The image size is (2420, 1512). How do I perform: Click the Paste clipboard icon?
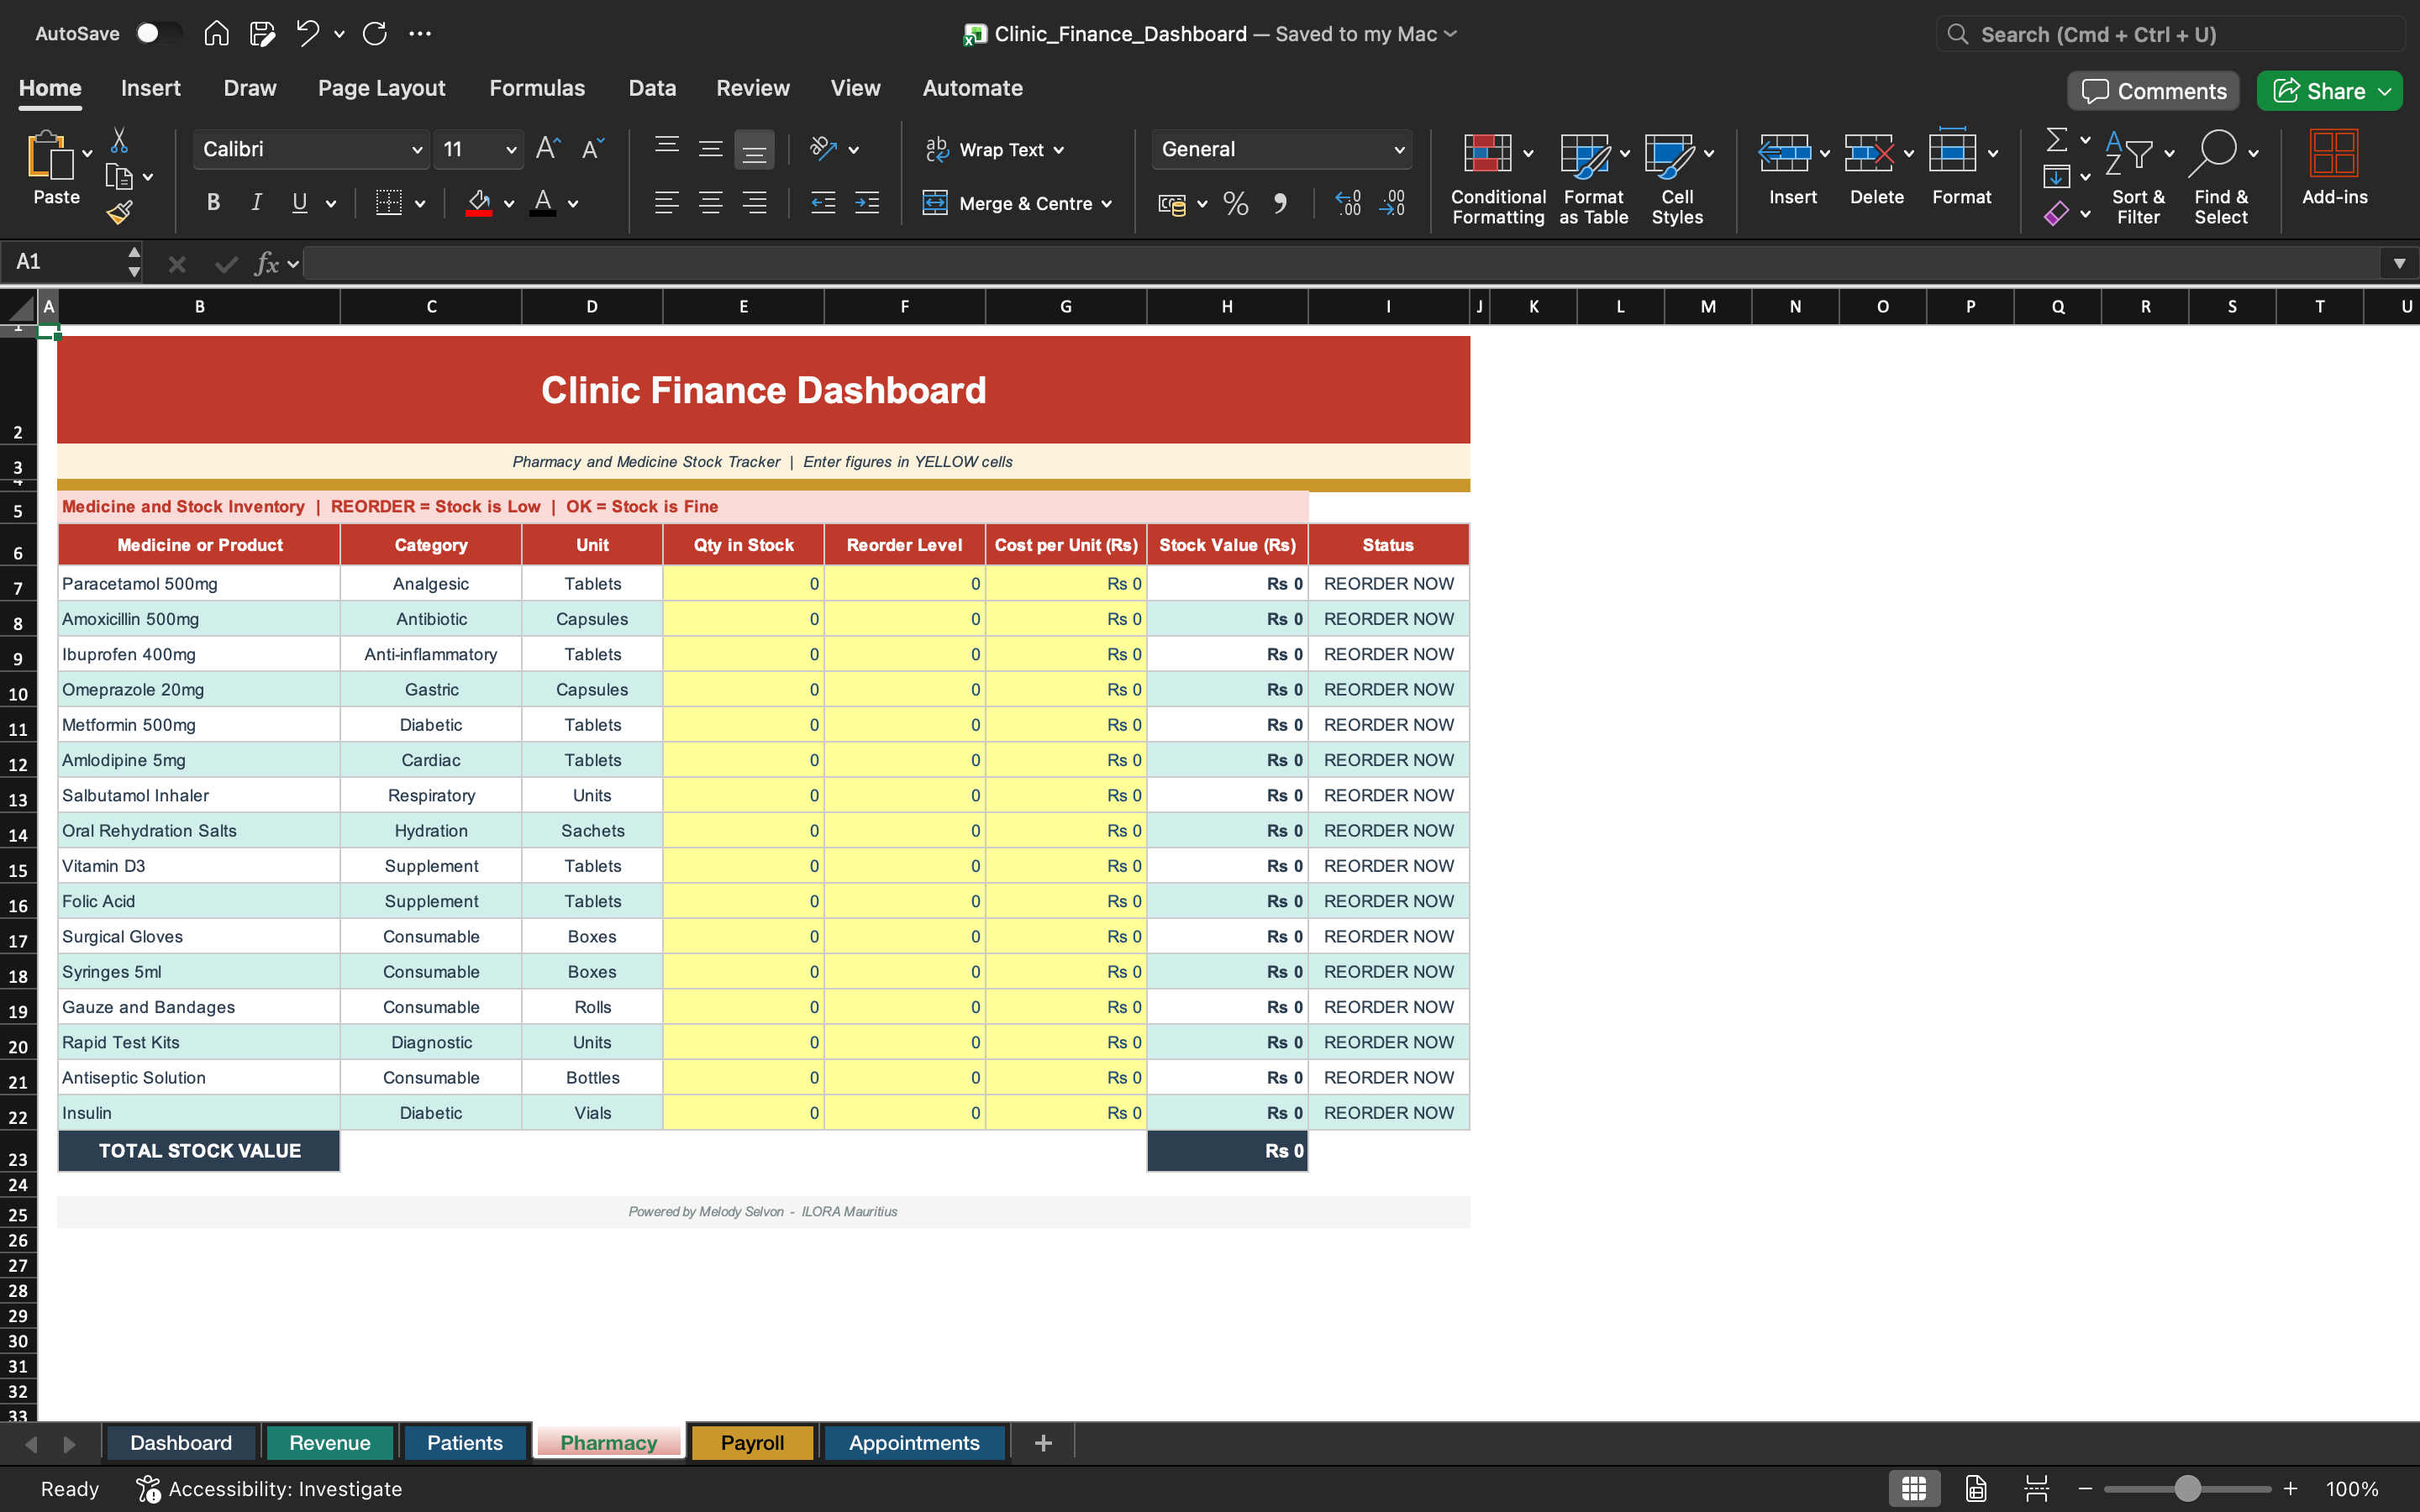pyautogui.click(x=50, y=155)
